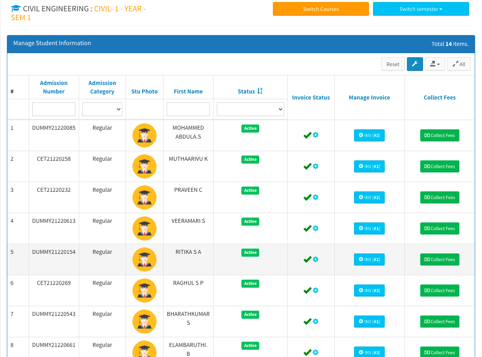Click invoice settings gear for MOHAMMED ABDULA.S
This screenshot has height=357, width=482.
click(316, 135)
